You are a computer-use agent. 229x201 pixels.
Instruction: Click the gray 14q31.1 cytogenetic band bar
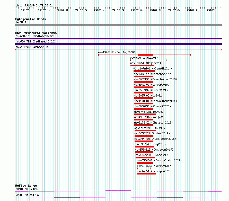(x=118, y=25)
